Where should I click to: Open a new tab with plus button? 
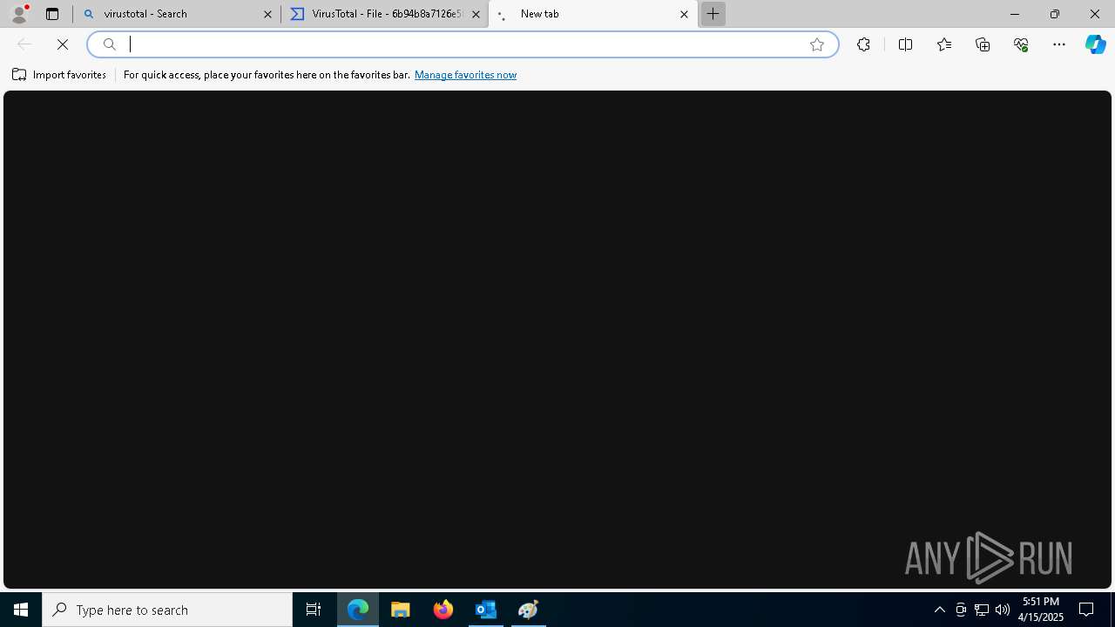[713, 14]
